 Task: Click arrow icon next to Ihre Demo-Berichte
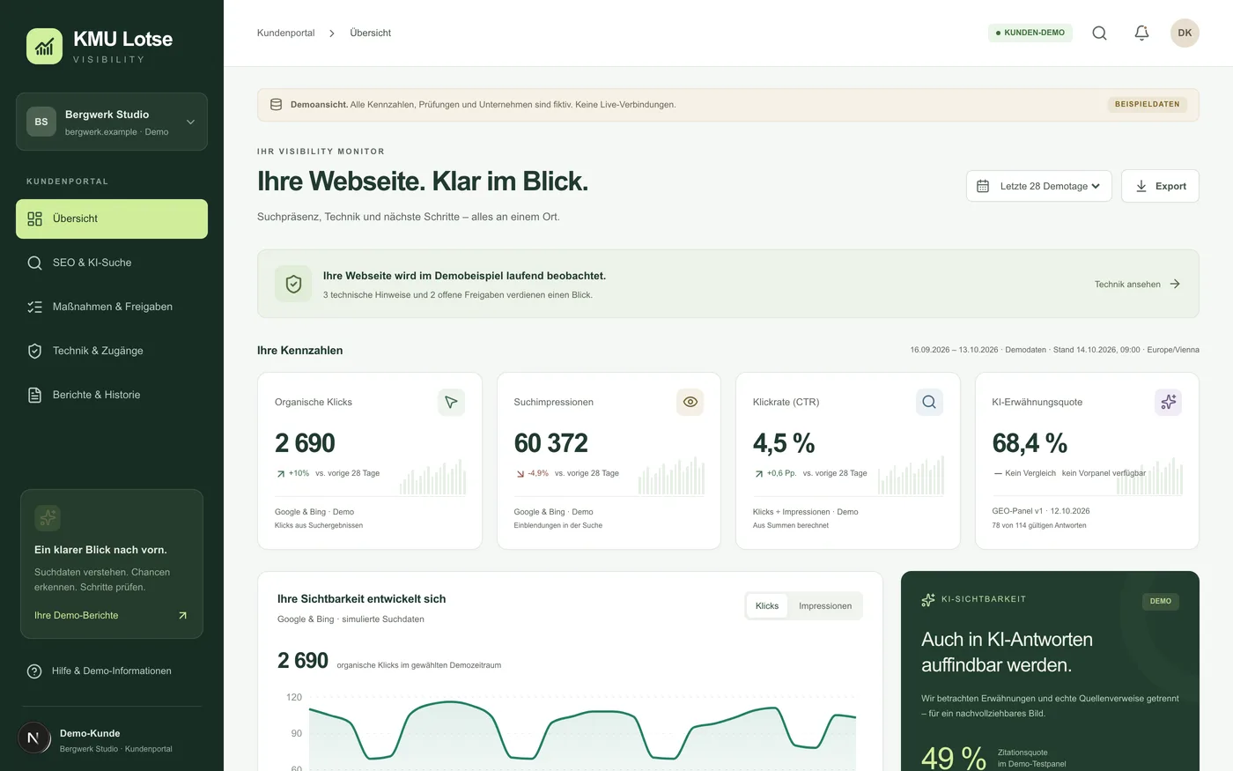click(182, 615)
